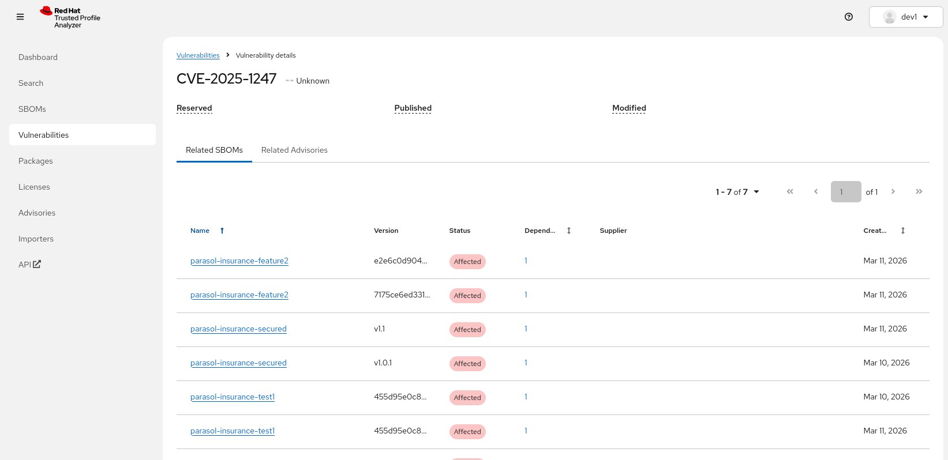
Task: Click dependency count in v1.1 row
Action: (526, 329)
